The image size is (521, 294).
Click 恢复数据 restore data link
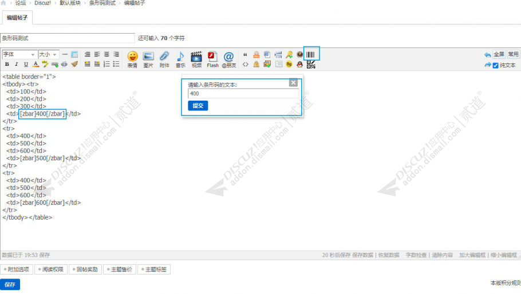click(x=389, y=255)
